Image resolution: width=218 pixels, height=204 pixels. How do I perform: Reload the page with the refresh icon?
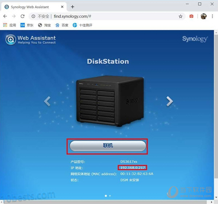tap(23, 16)
